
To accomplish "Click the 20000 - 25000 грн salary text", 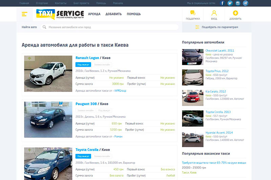I will [x=194, y=168].
